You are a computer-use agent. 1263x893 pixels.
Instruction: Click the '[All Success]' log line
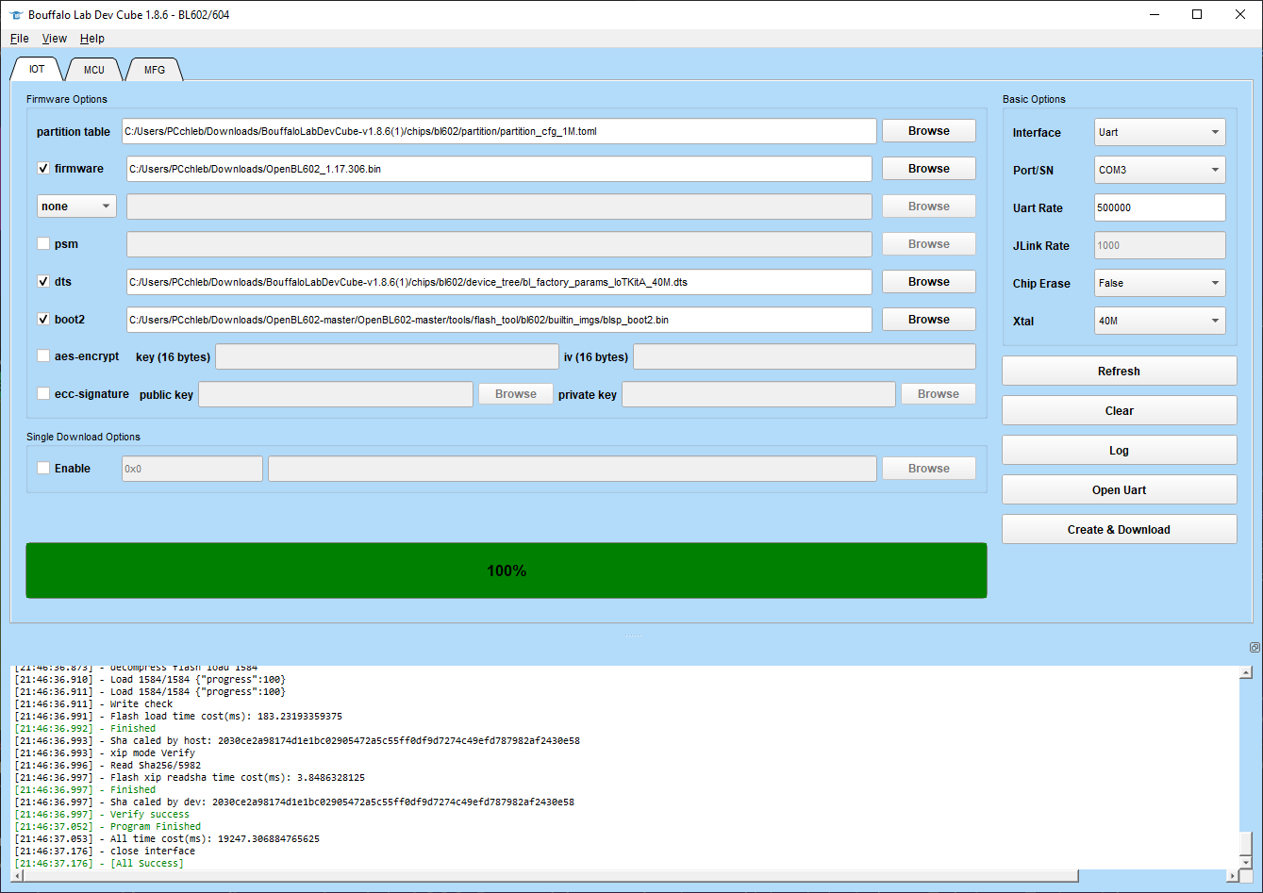pyautogui.click(x=99, y=863)
